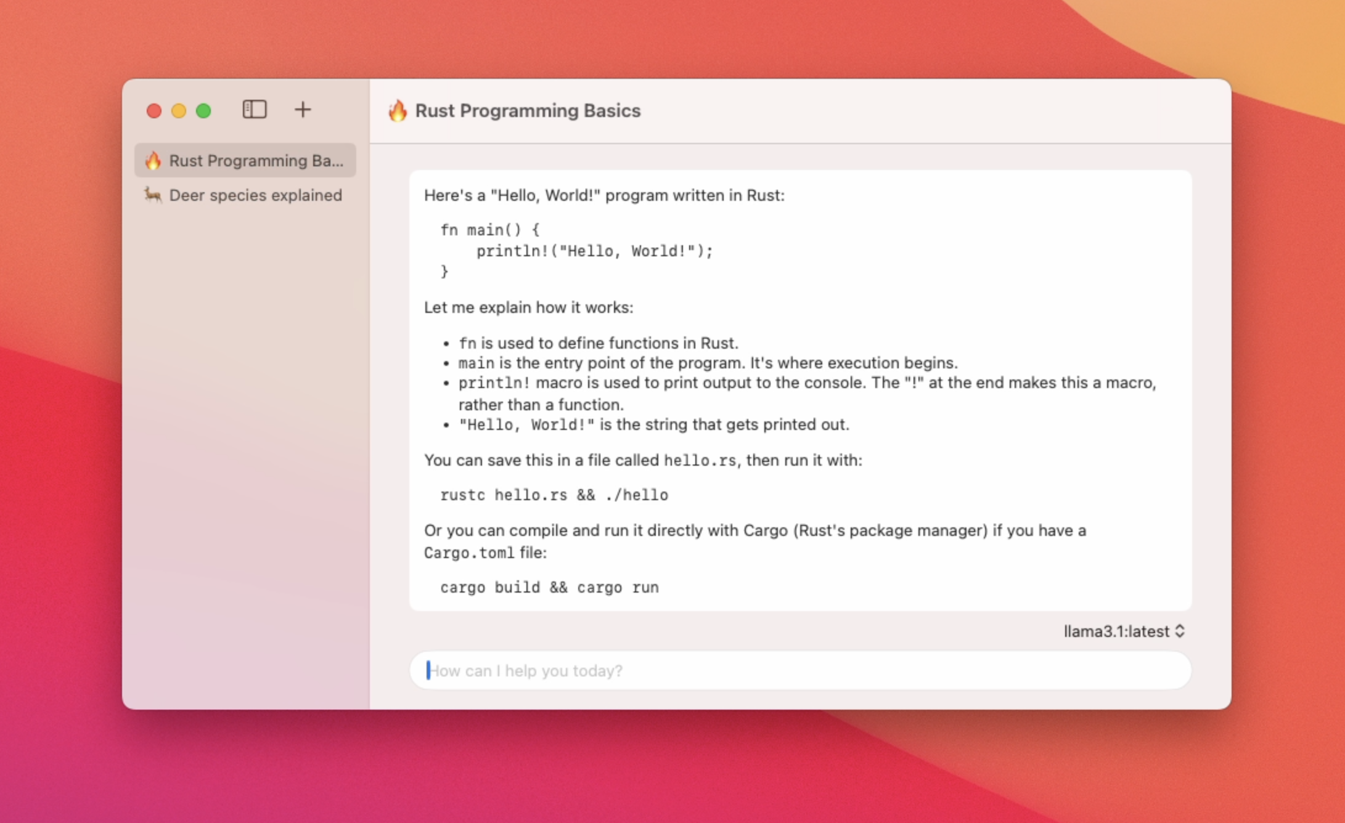Click the fire emoji in the header
Screen dimensions: 1345x823
[x=398, y=111]
